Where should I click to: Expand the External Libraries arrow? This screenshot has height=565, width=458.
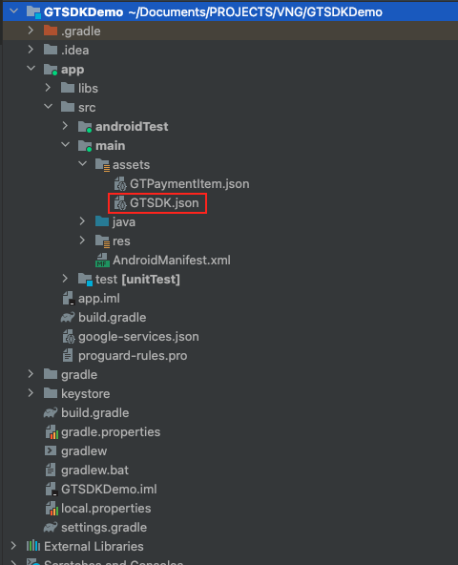[x=13, y=546]
